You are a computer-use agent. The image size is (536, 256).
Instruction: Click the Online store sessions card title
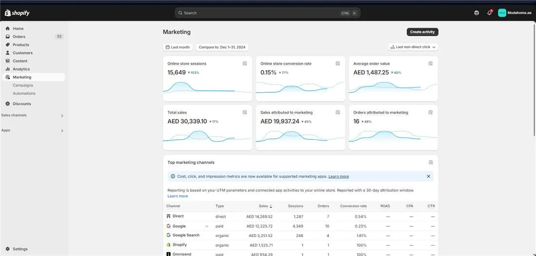tap(187, 64)
